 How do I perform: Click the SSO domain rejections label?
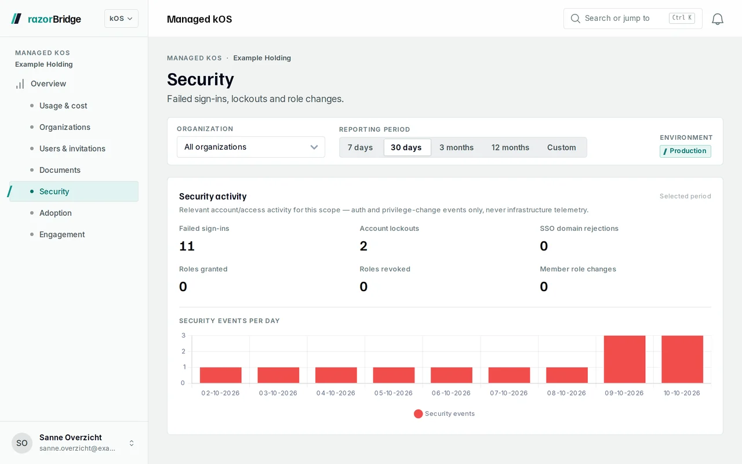[x=579, y=229]
